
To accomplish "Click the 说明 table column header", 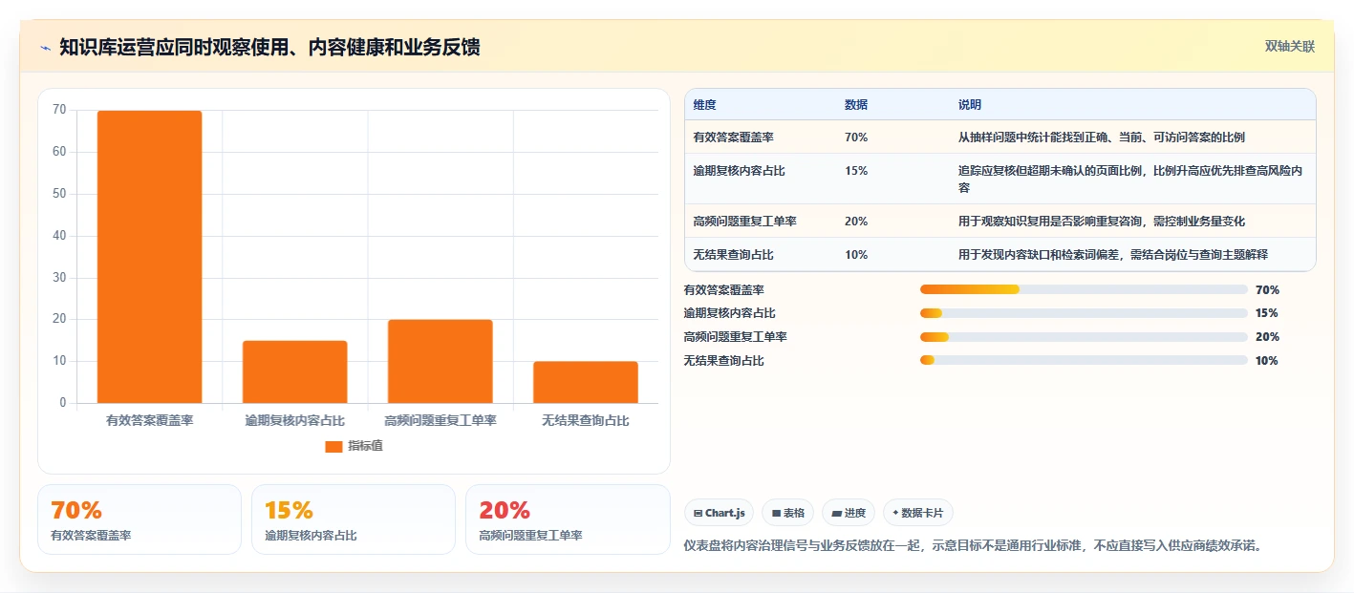I will coord(970,105).
